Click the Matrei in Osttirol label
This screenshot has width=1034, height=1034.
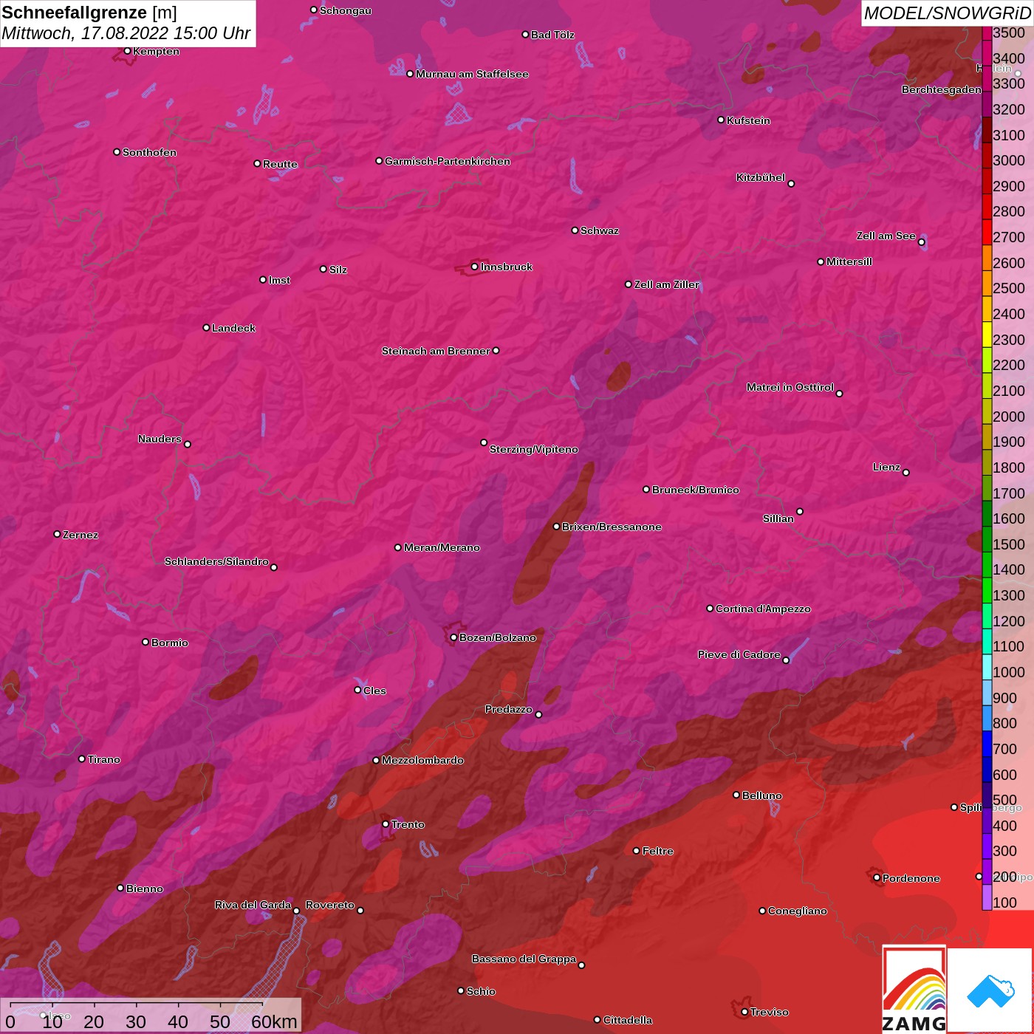790,387
